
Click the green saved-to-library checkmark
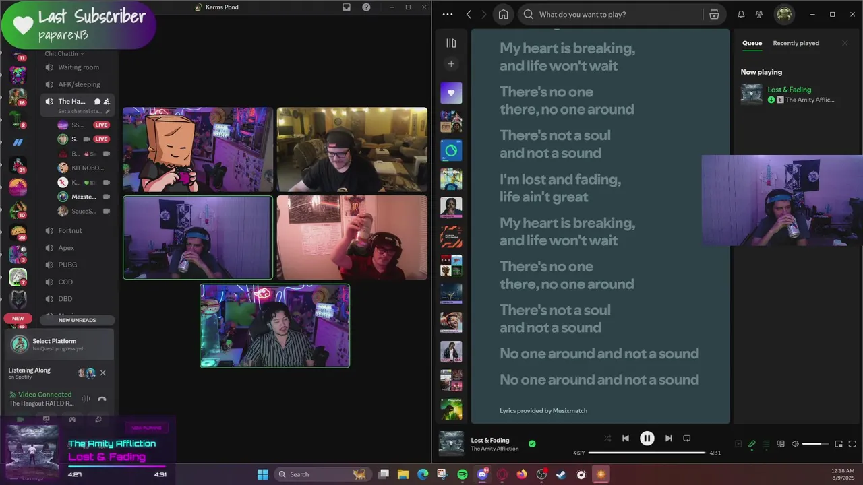coord(532,443)
